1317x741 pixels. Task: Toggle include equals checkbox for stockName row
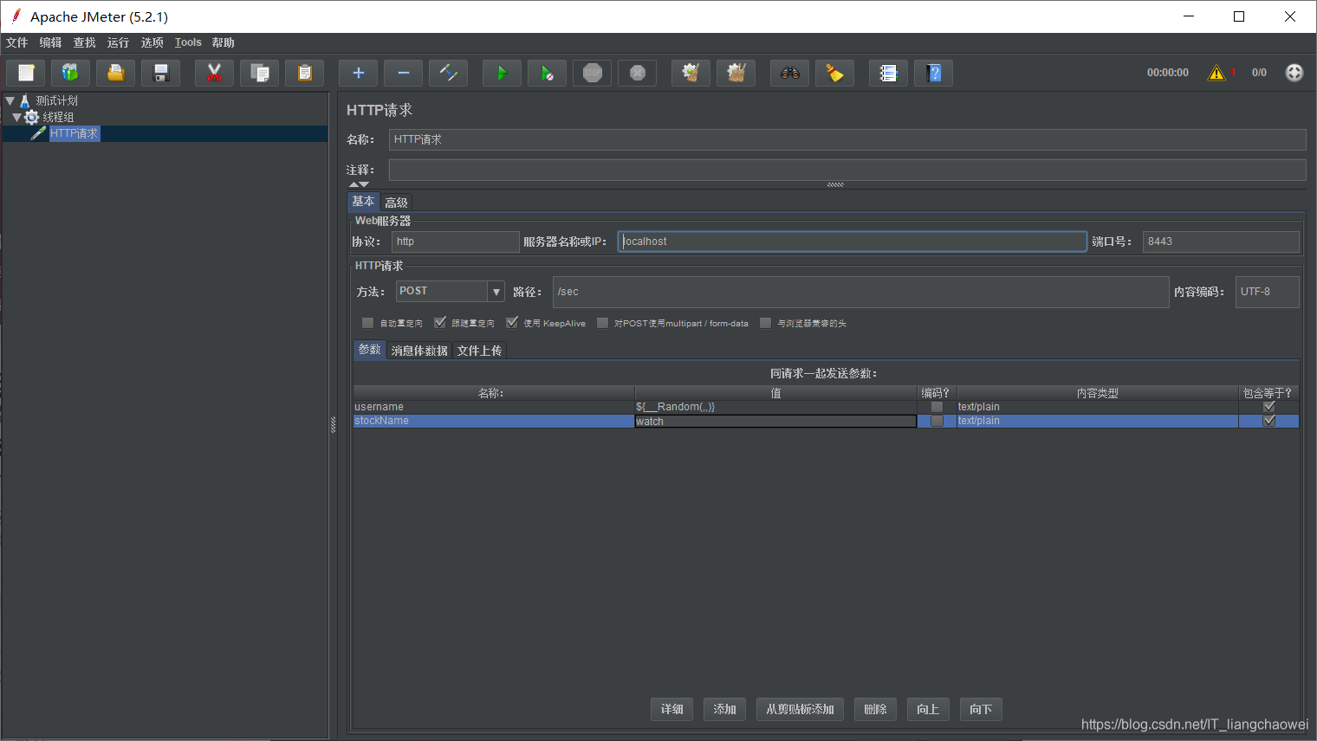(1269, 421)
